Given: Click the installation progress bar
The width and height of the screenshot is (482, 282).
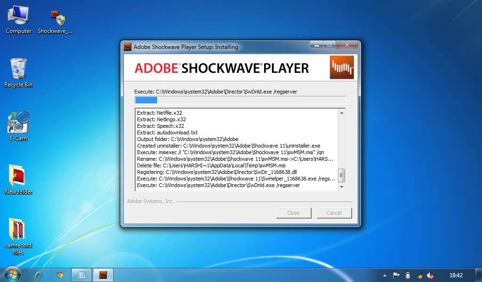Looking at the screenshot, I should (240, 100).
